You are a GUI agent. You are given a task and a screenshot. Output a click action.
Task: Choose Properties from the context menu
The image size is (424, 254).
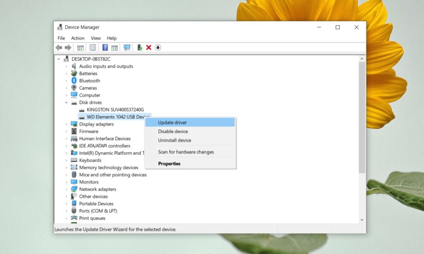coord(169,163)
